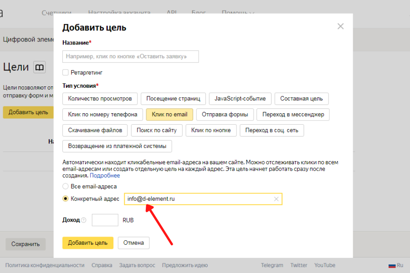Select the Конкретный адрес radio option
410x273 pixels.
coord(66,199)
